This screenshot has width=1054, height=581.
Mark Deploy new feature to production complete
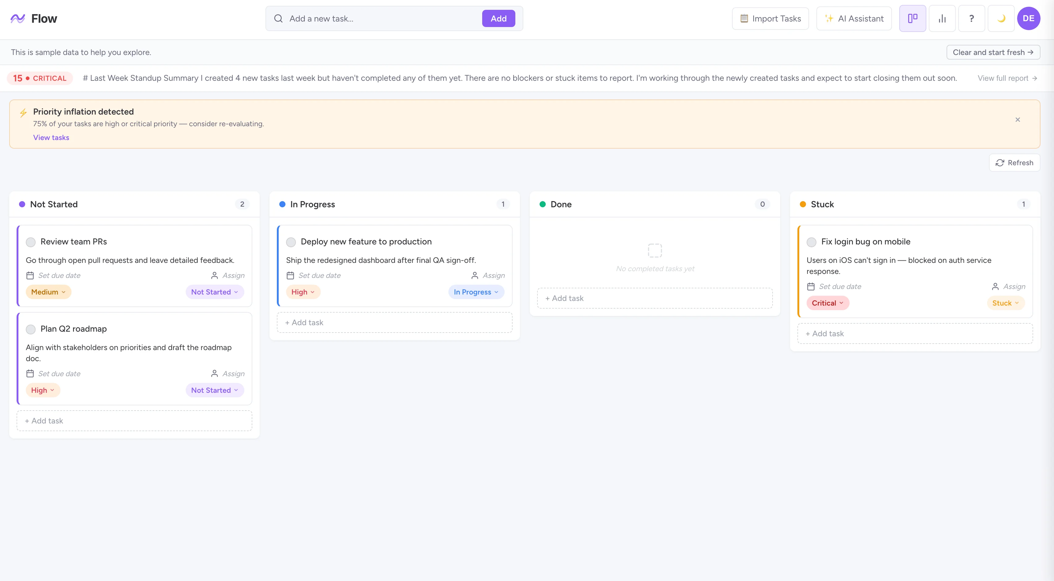click(x=291, y=242)
